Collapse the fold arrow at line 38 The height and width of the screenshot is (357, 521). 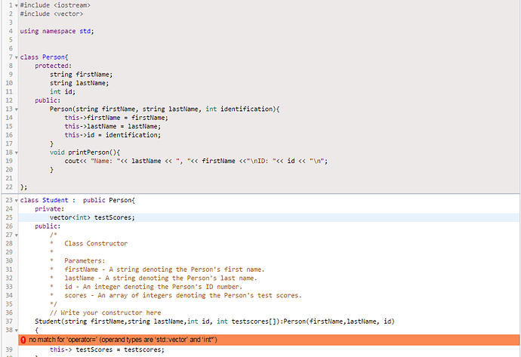[x=16, y=330]
